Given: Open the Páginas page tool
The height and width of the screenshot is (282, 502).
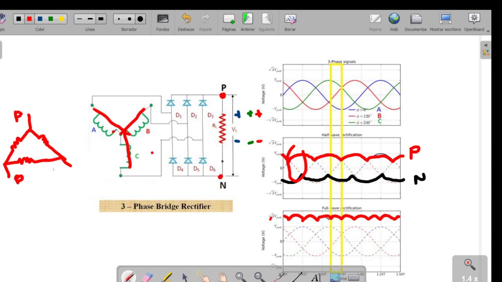Looking at the screenshot, I should [229, 22].
